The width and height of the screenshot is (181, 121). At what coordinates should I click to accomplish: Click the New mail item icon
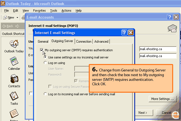click(x=5, y=17)
